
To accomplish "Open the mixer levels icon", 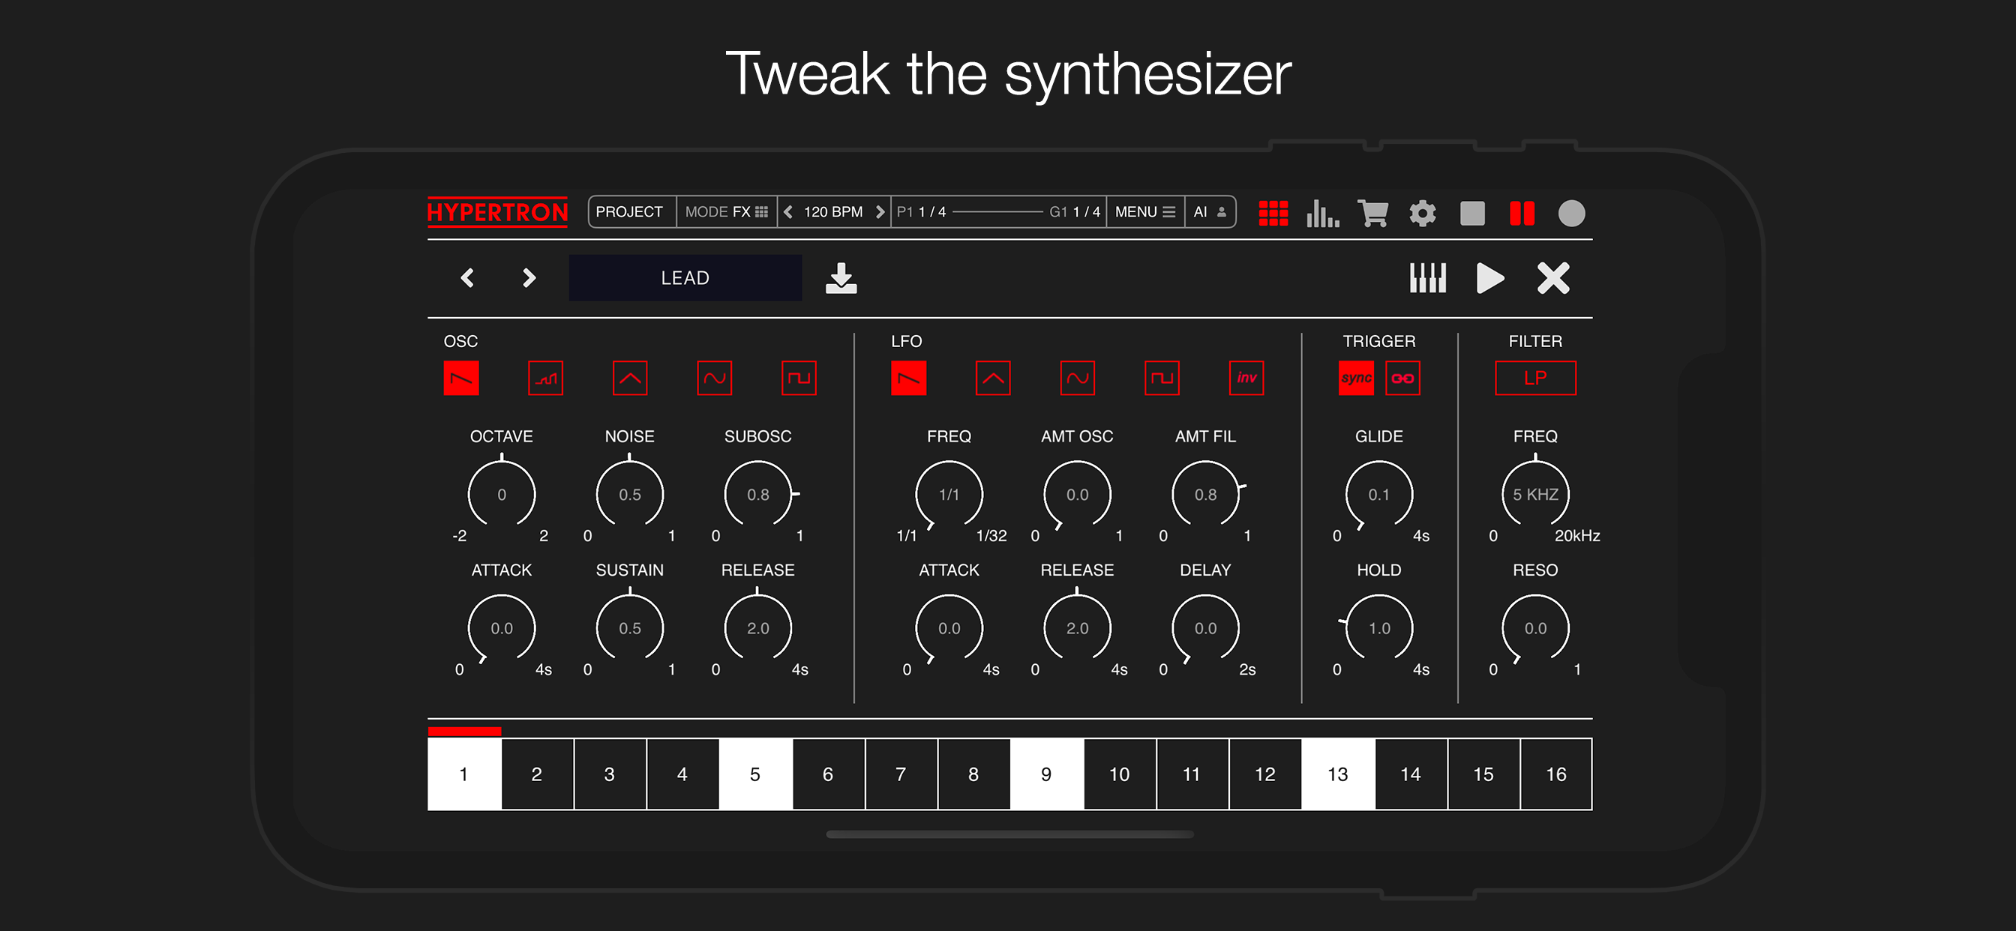I will [x=1322, y=213].
